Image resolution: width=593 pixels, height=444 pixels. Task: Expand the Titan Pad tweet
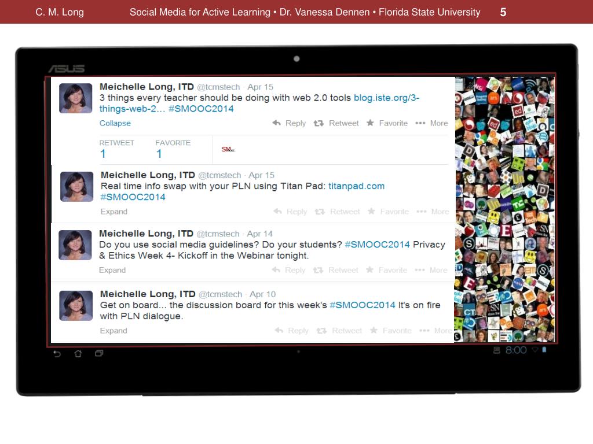click(114, 212)
